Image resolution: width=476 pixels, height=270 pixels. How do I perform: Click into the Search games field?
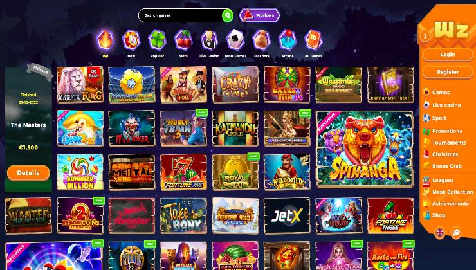(x=181, y=15)
